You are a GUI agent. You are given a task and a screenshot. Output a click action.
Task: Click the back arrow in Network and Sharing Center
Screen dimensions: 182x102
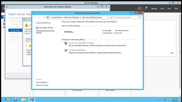(x=35, y=18)
